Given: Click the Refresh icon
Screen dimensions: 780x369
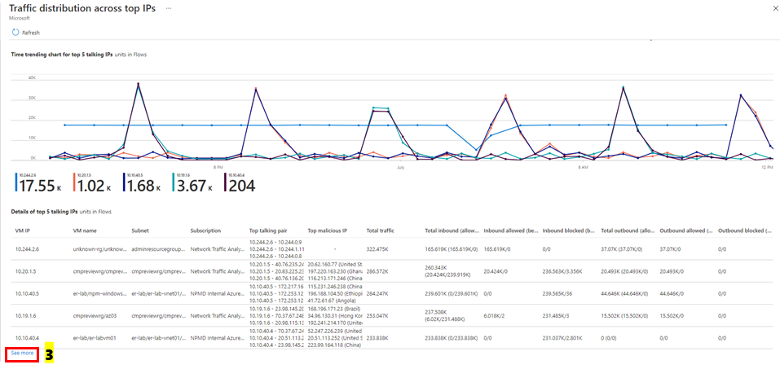Looking at the screenshot, I should pyautogui.click(x=15, y=33).
